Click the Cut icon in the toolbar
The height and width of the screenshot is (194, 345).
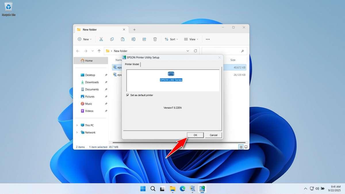101,39
